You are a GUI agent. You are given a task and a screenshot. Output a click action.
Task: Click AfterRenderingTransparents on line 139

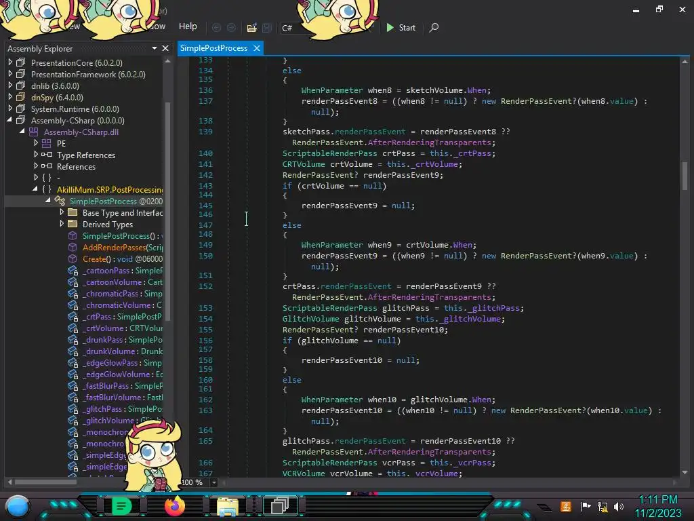[429, 142]
